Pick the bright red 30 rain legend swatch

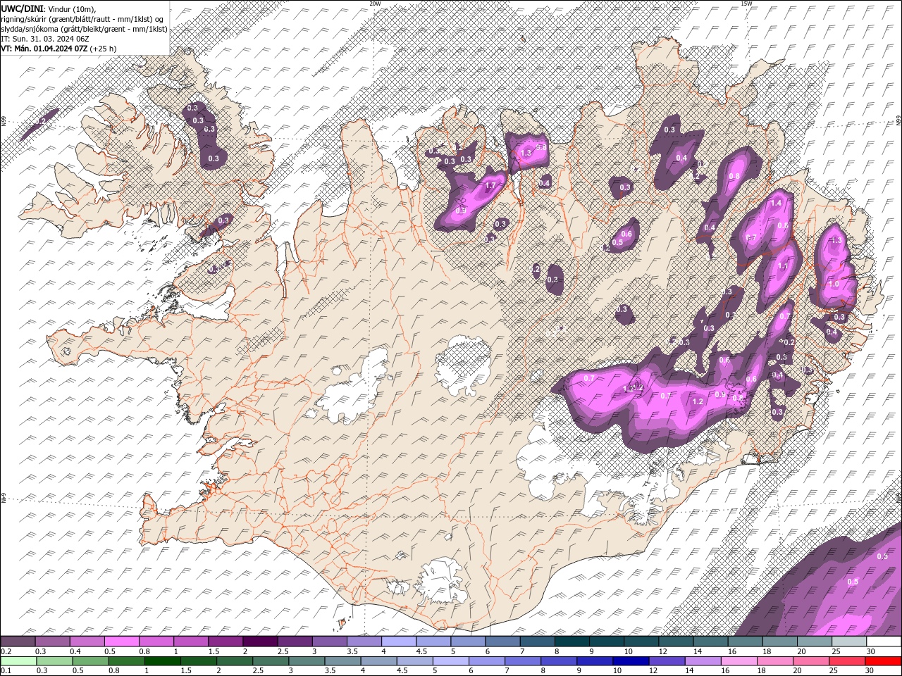click(x=884, y=661)
